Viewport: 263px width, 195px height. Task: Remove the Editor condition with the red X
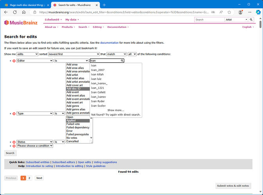14,61
